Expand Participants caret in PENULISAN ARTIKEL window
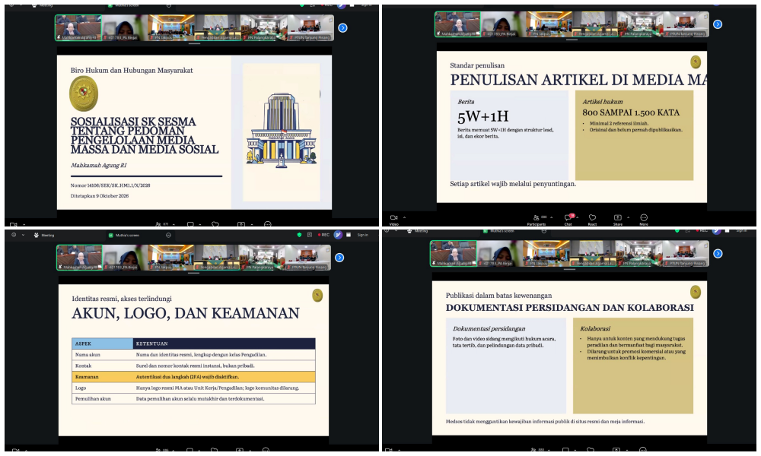Screen dimensions: 761x456 [x=551, y=217]
